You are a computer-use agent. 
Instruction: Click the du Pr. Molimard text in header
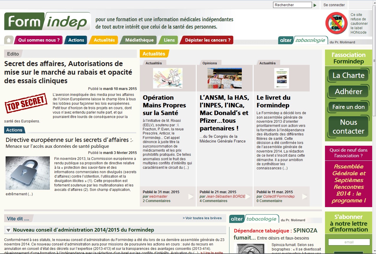coord(342,42)
